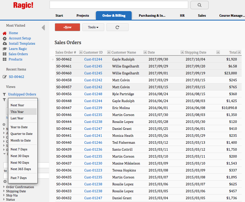Click the Learn Ragic graduation cap icon
Image resolution: width=245 pixels, height=202 pixels.
click(5, 49)
